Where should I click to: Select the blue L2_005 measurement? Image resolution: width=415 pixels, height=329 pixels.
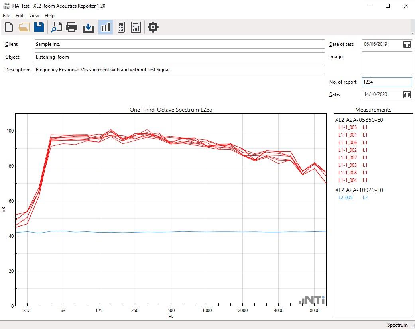(x=346, y=198)
